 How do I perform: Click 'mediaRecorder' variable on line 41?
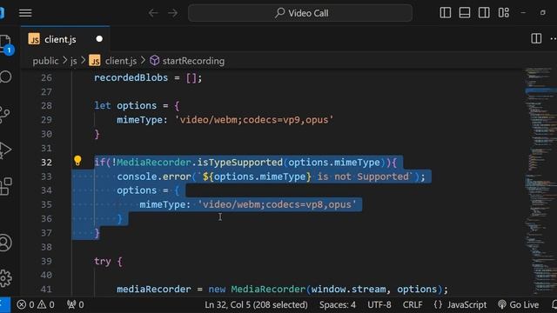tap(154, 290)
